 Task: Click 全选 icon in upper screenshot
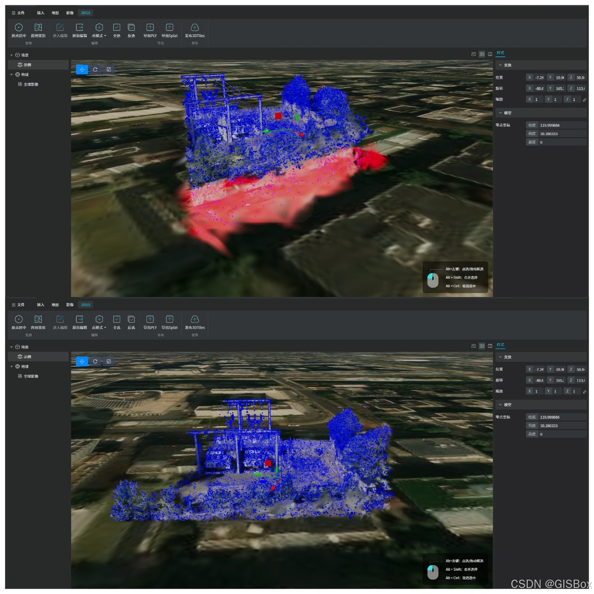point(117,27)
